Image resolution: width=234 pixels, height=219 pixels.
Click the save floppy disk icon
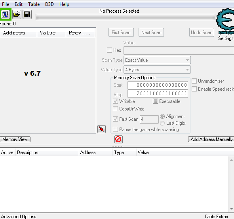(27, 15)
